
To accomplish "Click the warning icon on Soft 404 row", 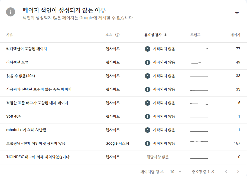I will coord(147,117).
